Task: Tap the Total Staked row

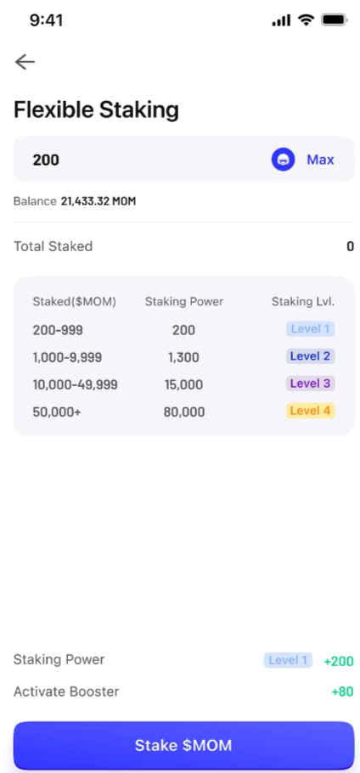Action: pos(183,246)
